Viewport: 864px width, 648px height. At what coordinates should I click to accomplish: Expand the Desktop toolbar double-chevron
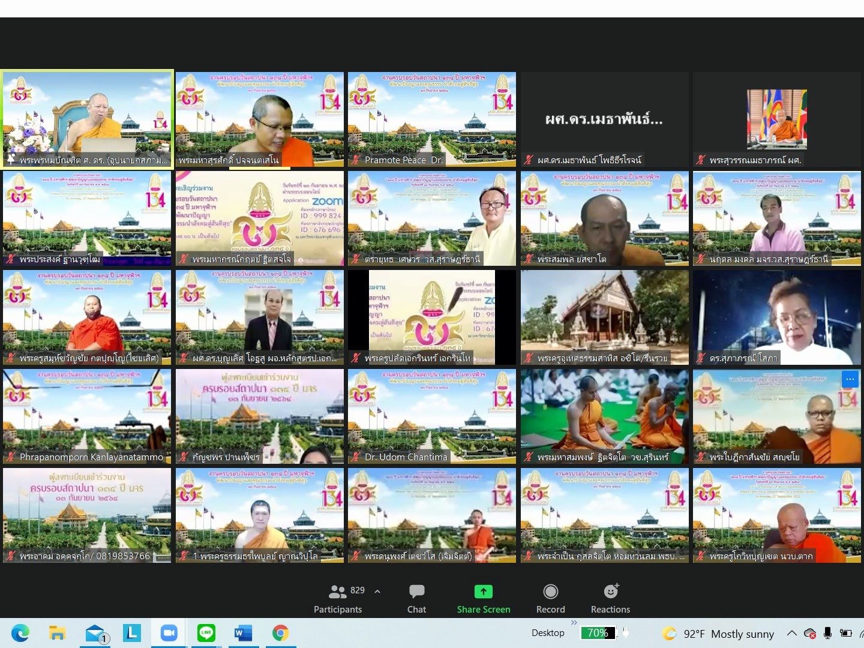[574, 622]
